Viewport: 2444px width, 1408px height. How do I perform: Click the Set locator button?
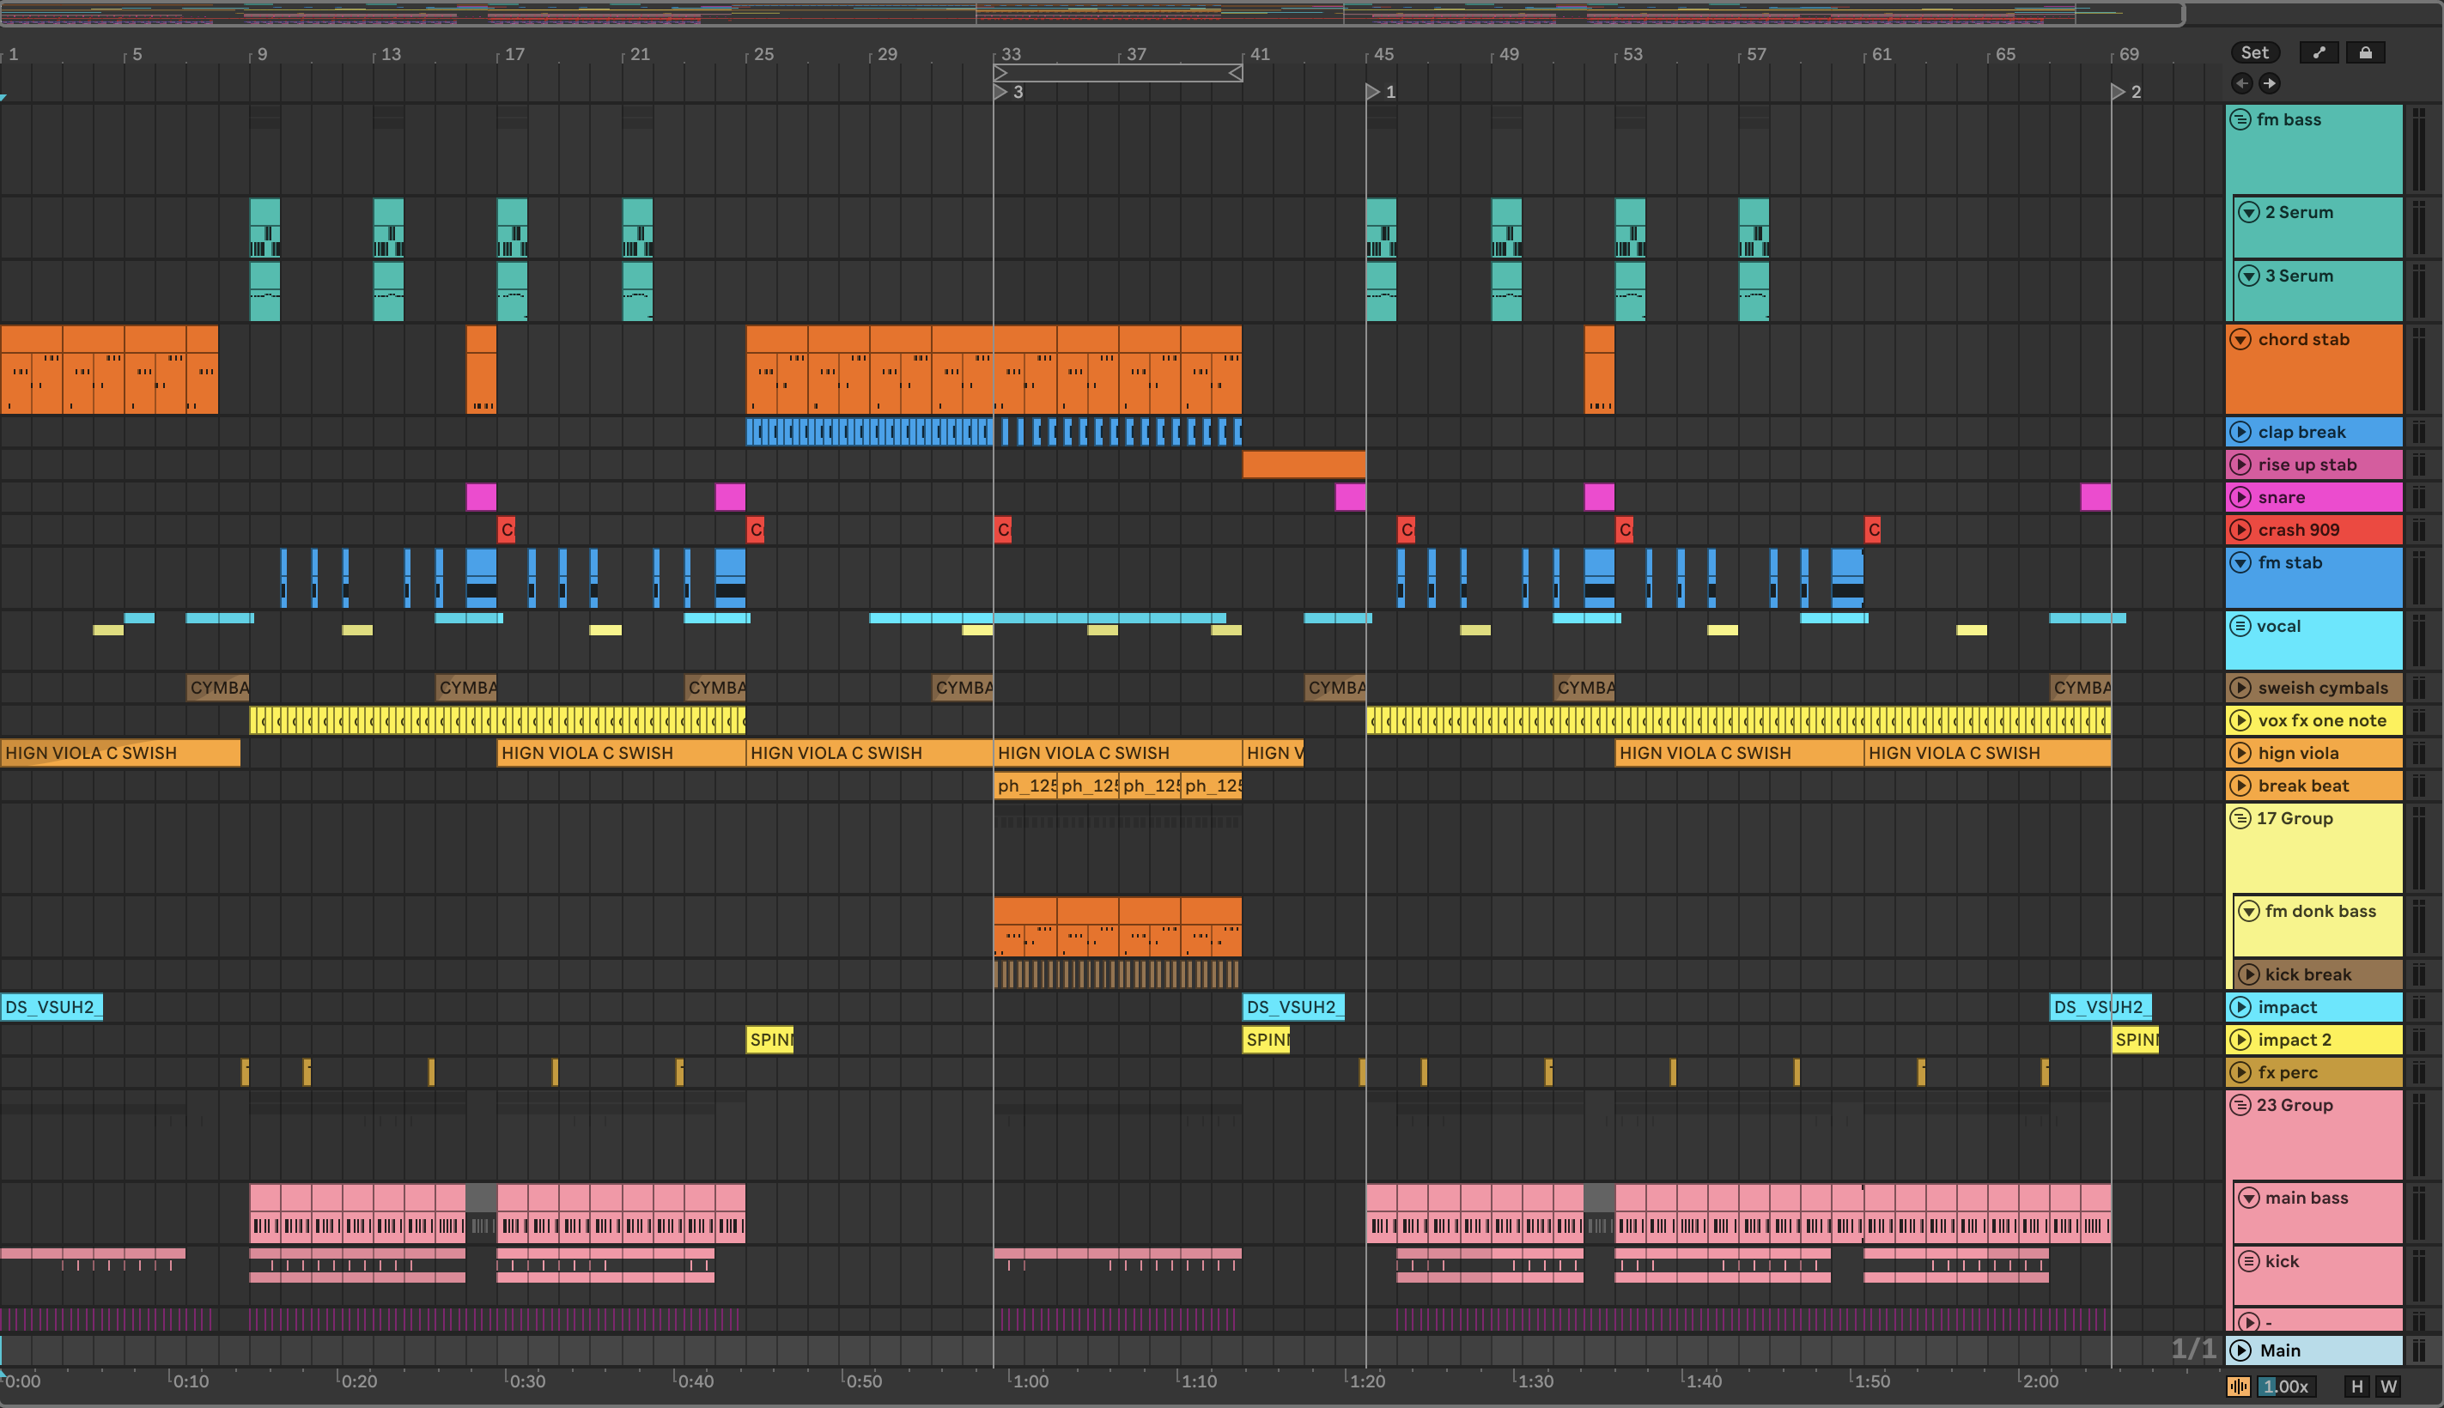[2254, 53]
